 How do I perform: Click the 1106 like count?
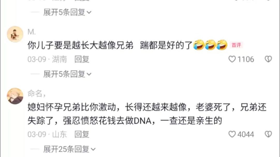click(246, 59)
